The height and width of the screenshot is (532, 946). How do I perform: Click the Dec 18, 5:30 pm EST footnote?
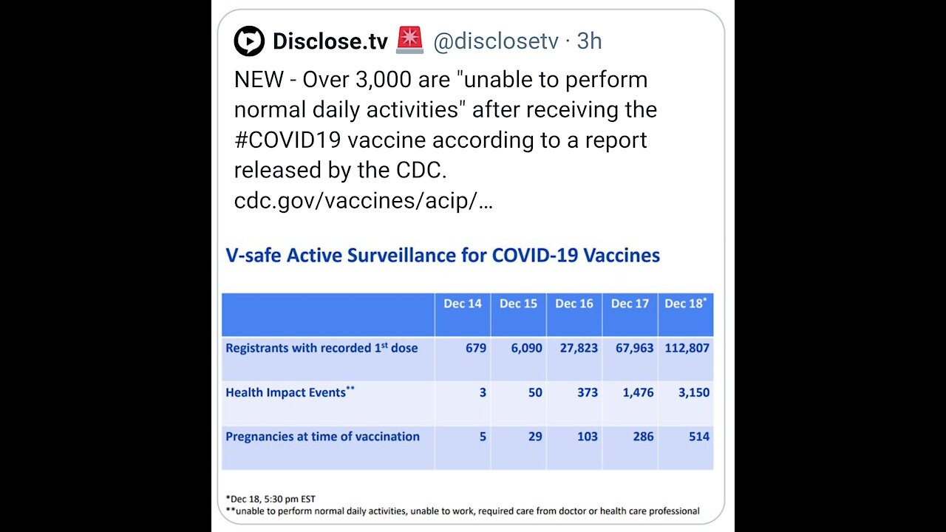(x=270, y=499)
